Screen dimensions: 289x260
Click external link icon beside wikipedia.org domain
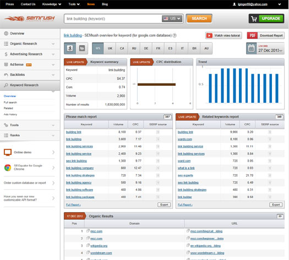tap(88, 245)
